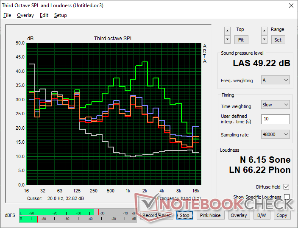Open the Freq. weighting dropdown
Screen dimensions: 298x228
[x=275, y=80]
